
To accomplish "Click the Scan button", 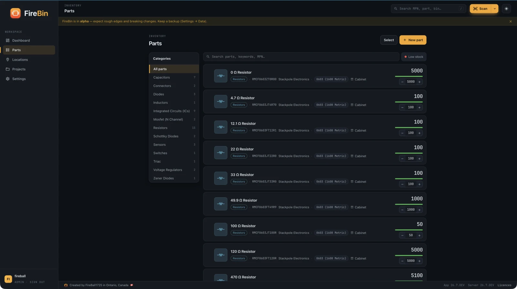I will pyautogui.click(x=480, y=9).
